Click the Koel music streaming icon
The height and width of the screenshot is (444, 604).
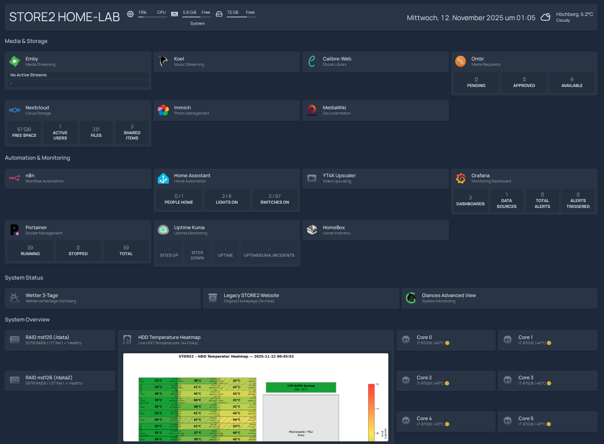(163, 61)
